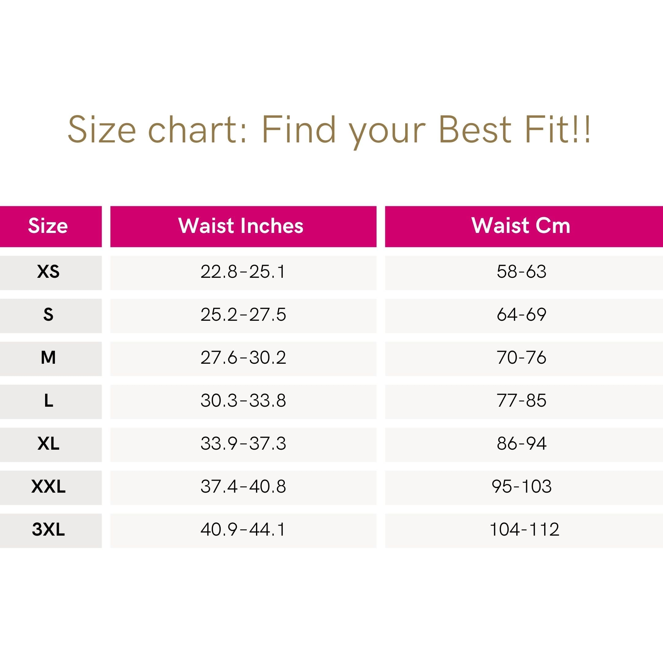Image resolution: width=663 pixels, height=663 pixels.
Task: Click the 58-63 cm value
Action: click(x=521, y=272)
